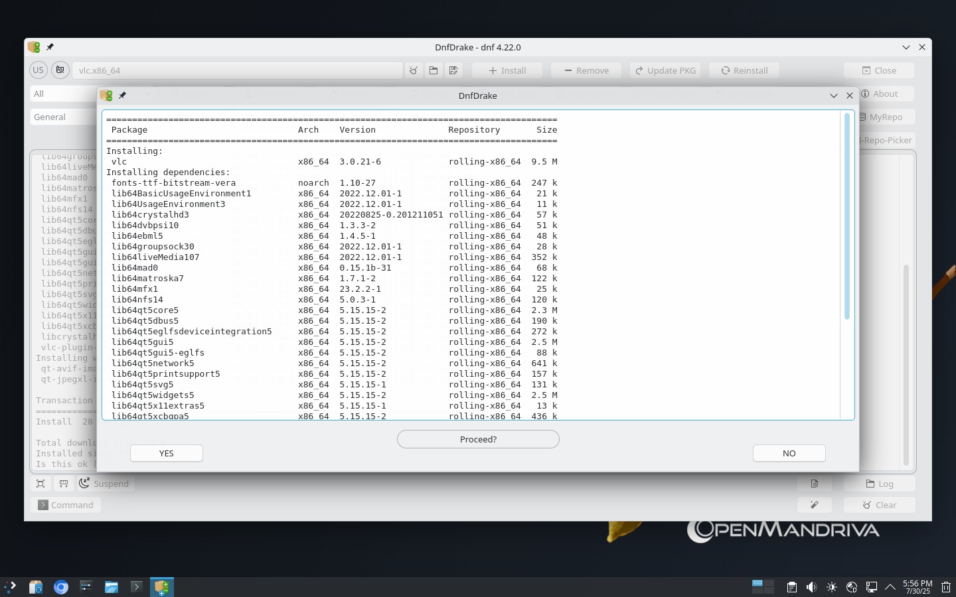956x597 pixels.
Task: Open the brightness tray icon
Action: pyautogui.click(x=832, y=587)
